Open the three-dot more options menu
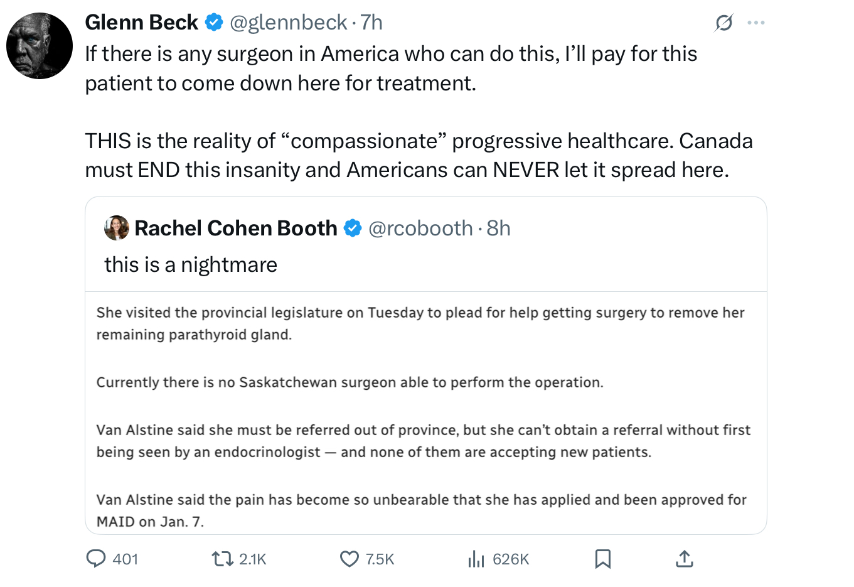The image size is (854, 587). pyautogui.click(x=756, y=23)
